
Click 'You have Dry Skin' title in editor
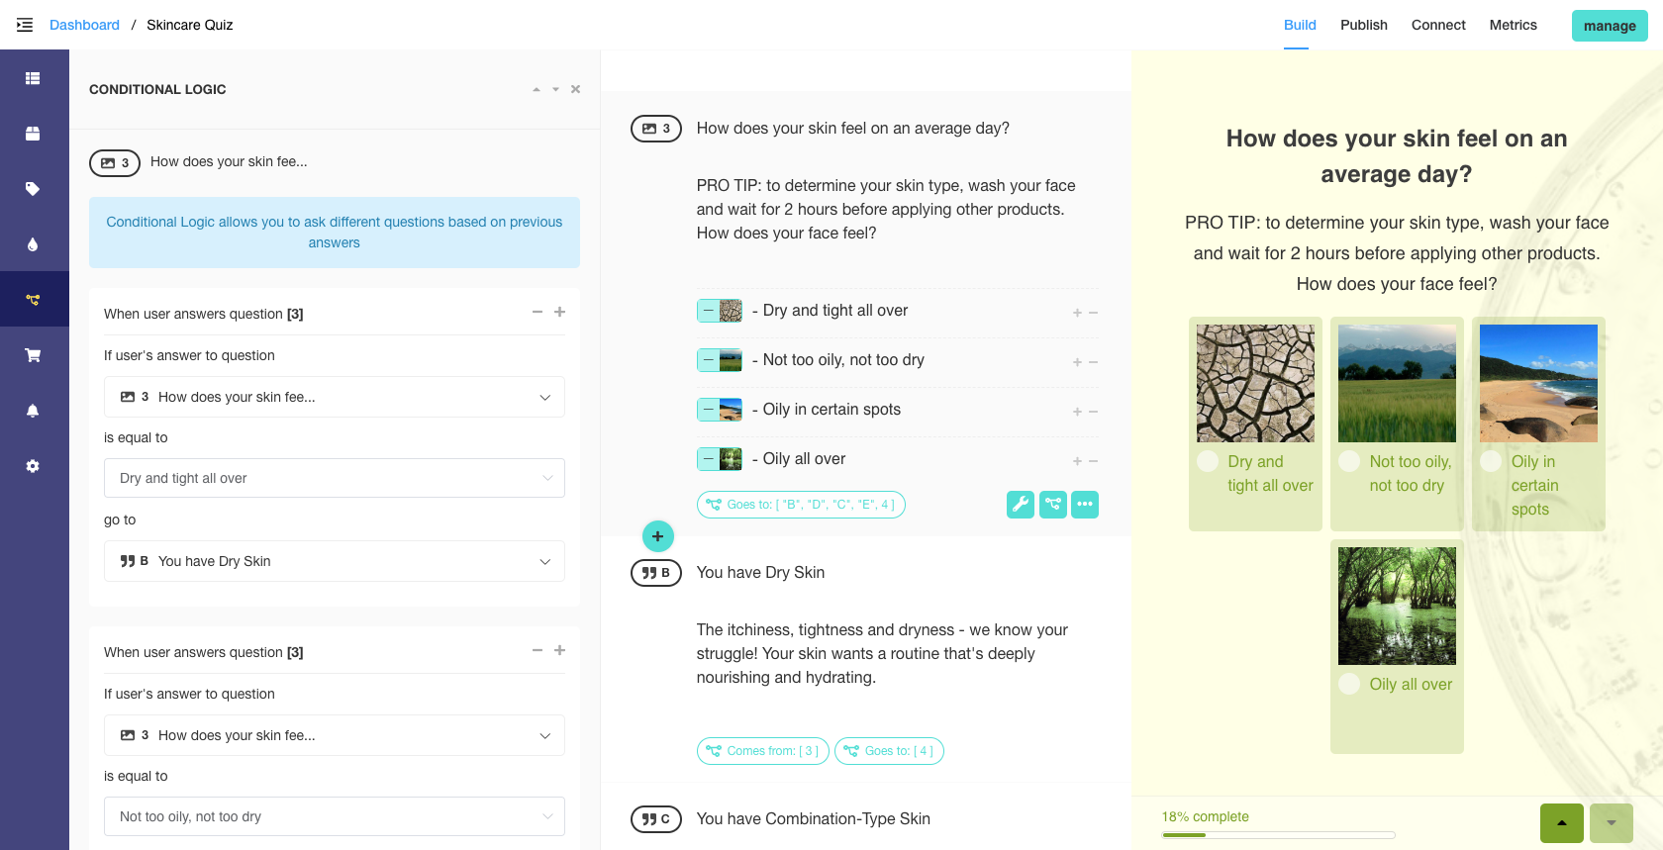coord(760,573)
